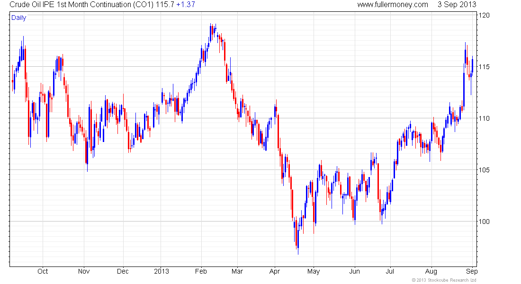Select the Mar label on time axis
Screen dimensions: 521x284
pyautogui.click(x=237, y=271)
